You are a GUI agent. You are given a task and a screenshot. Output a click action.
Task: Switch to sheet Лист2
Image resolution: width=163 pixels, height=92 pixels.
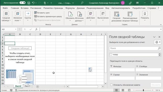[x=18, y=86]
